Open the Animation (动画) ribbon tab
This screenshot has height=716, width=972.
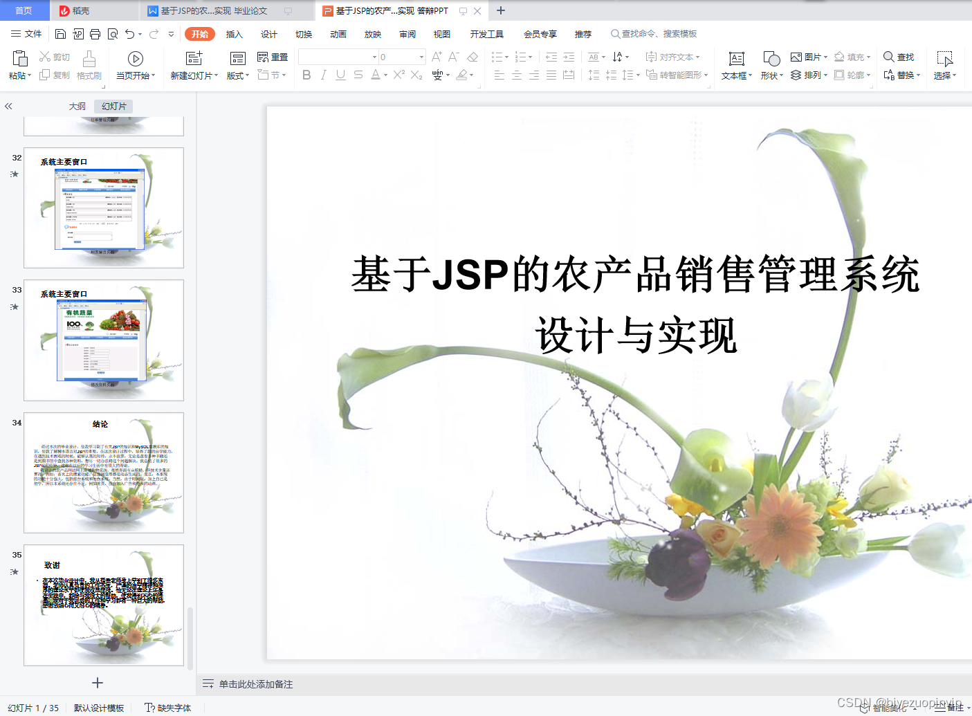(x=338, y=34)
